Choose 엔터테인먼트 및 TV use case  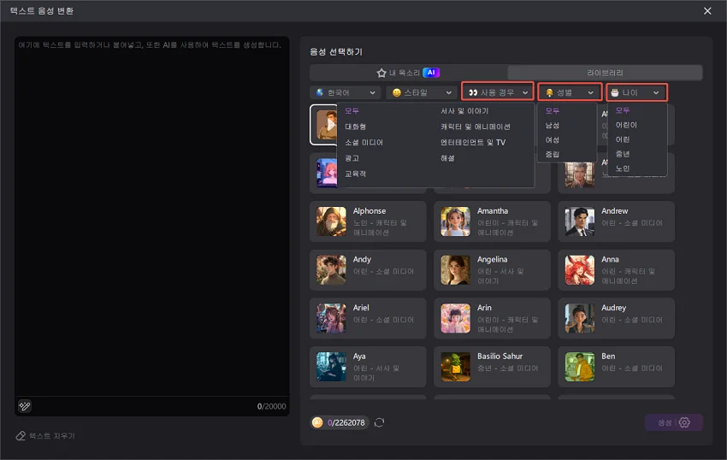coord(473,142)
